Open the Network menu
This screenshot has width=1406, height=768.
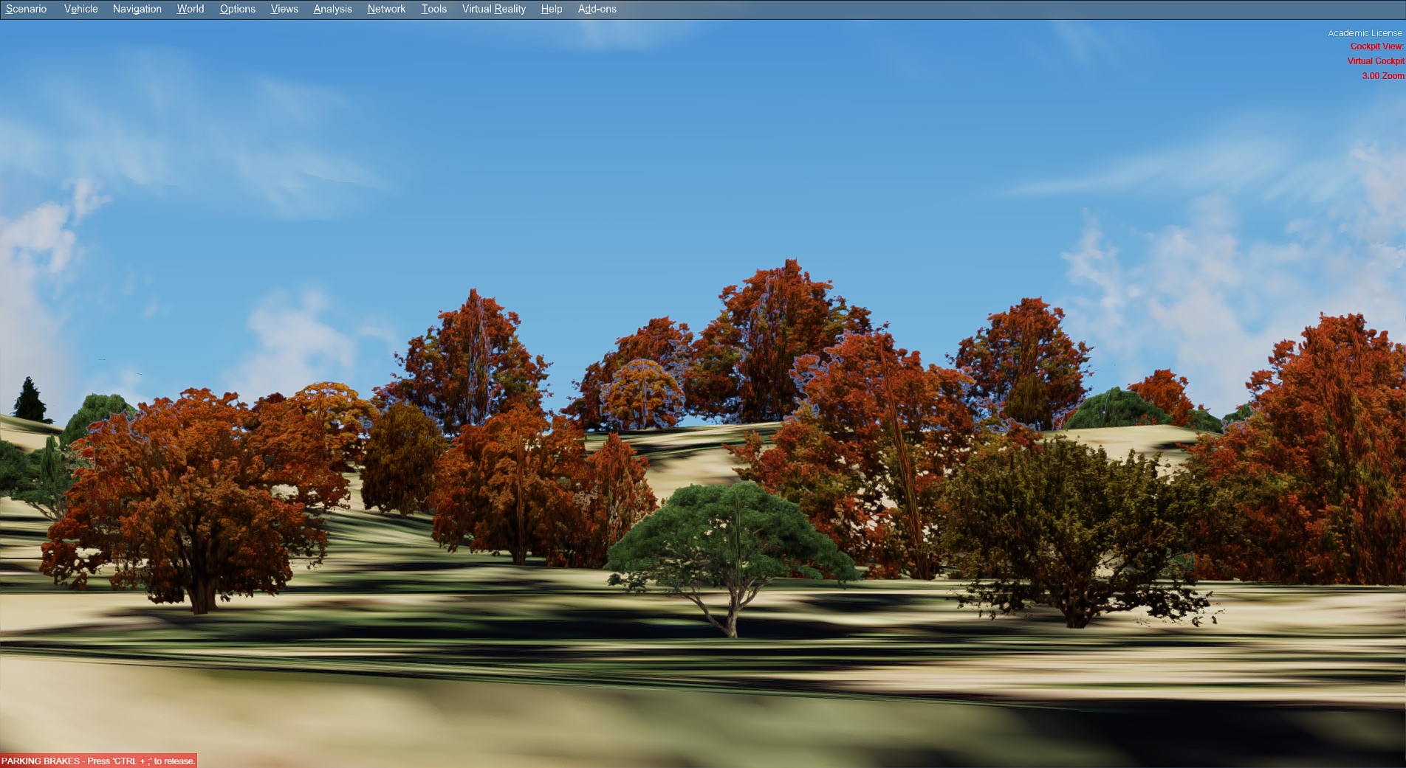pos(386,9)
